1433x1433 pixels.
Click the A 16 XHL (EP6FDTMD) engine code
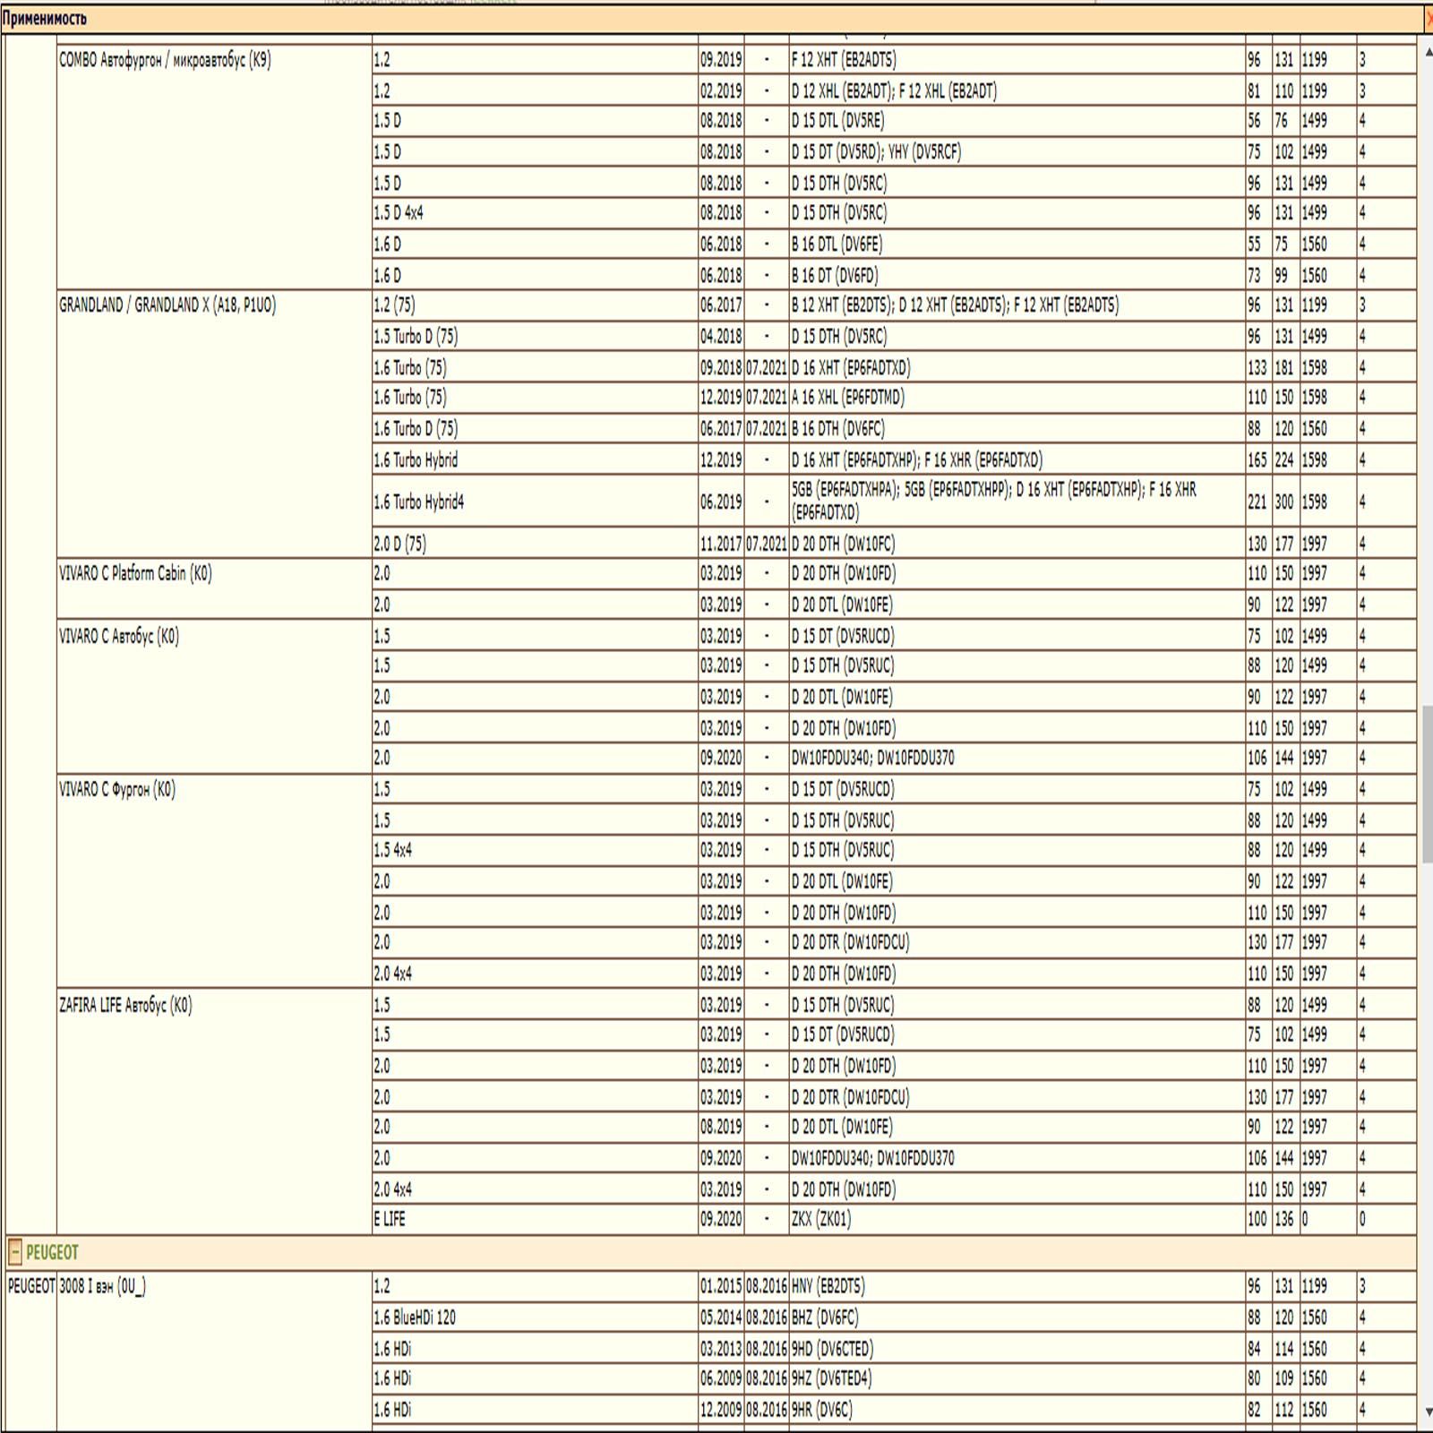tap(847, 398)
